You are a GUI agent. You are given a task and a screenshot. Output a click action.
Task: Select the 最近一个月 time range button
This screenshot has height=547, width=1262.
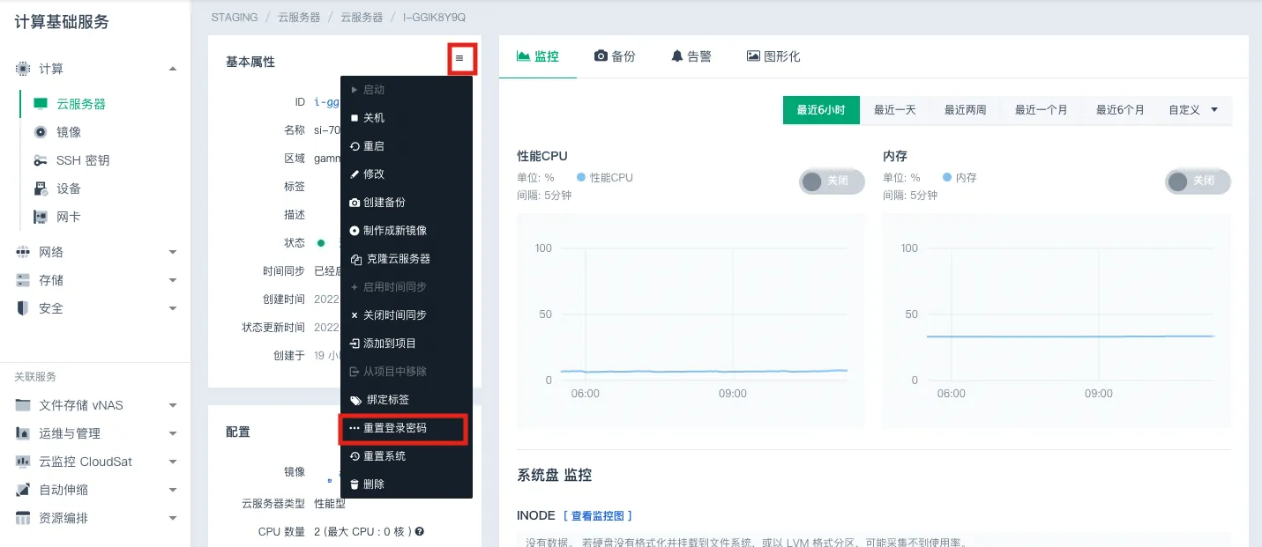(x=1041, y=110)
